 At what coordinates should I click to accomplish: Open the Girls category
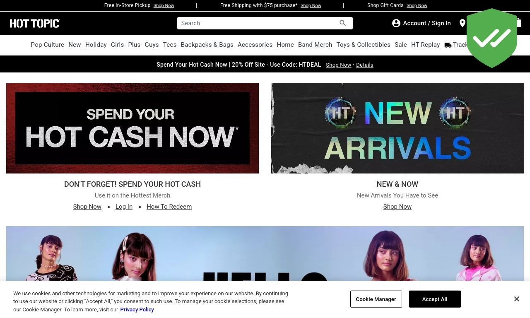point(117,45)
